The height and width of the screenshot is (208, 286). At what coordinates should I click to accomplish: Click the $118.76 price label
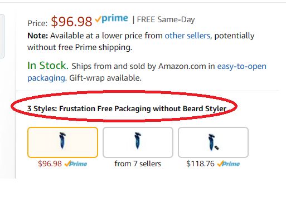[200, 164]
